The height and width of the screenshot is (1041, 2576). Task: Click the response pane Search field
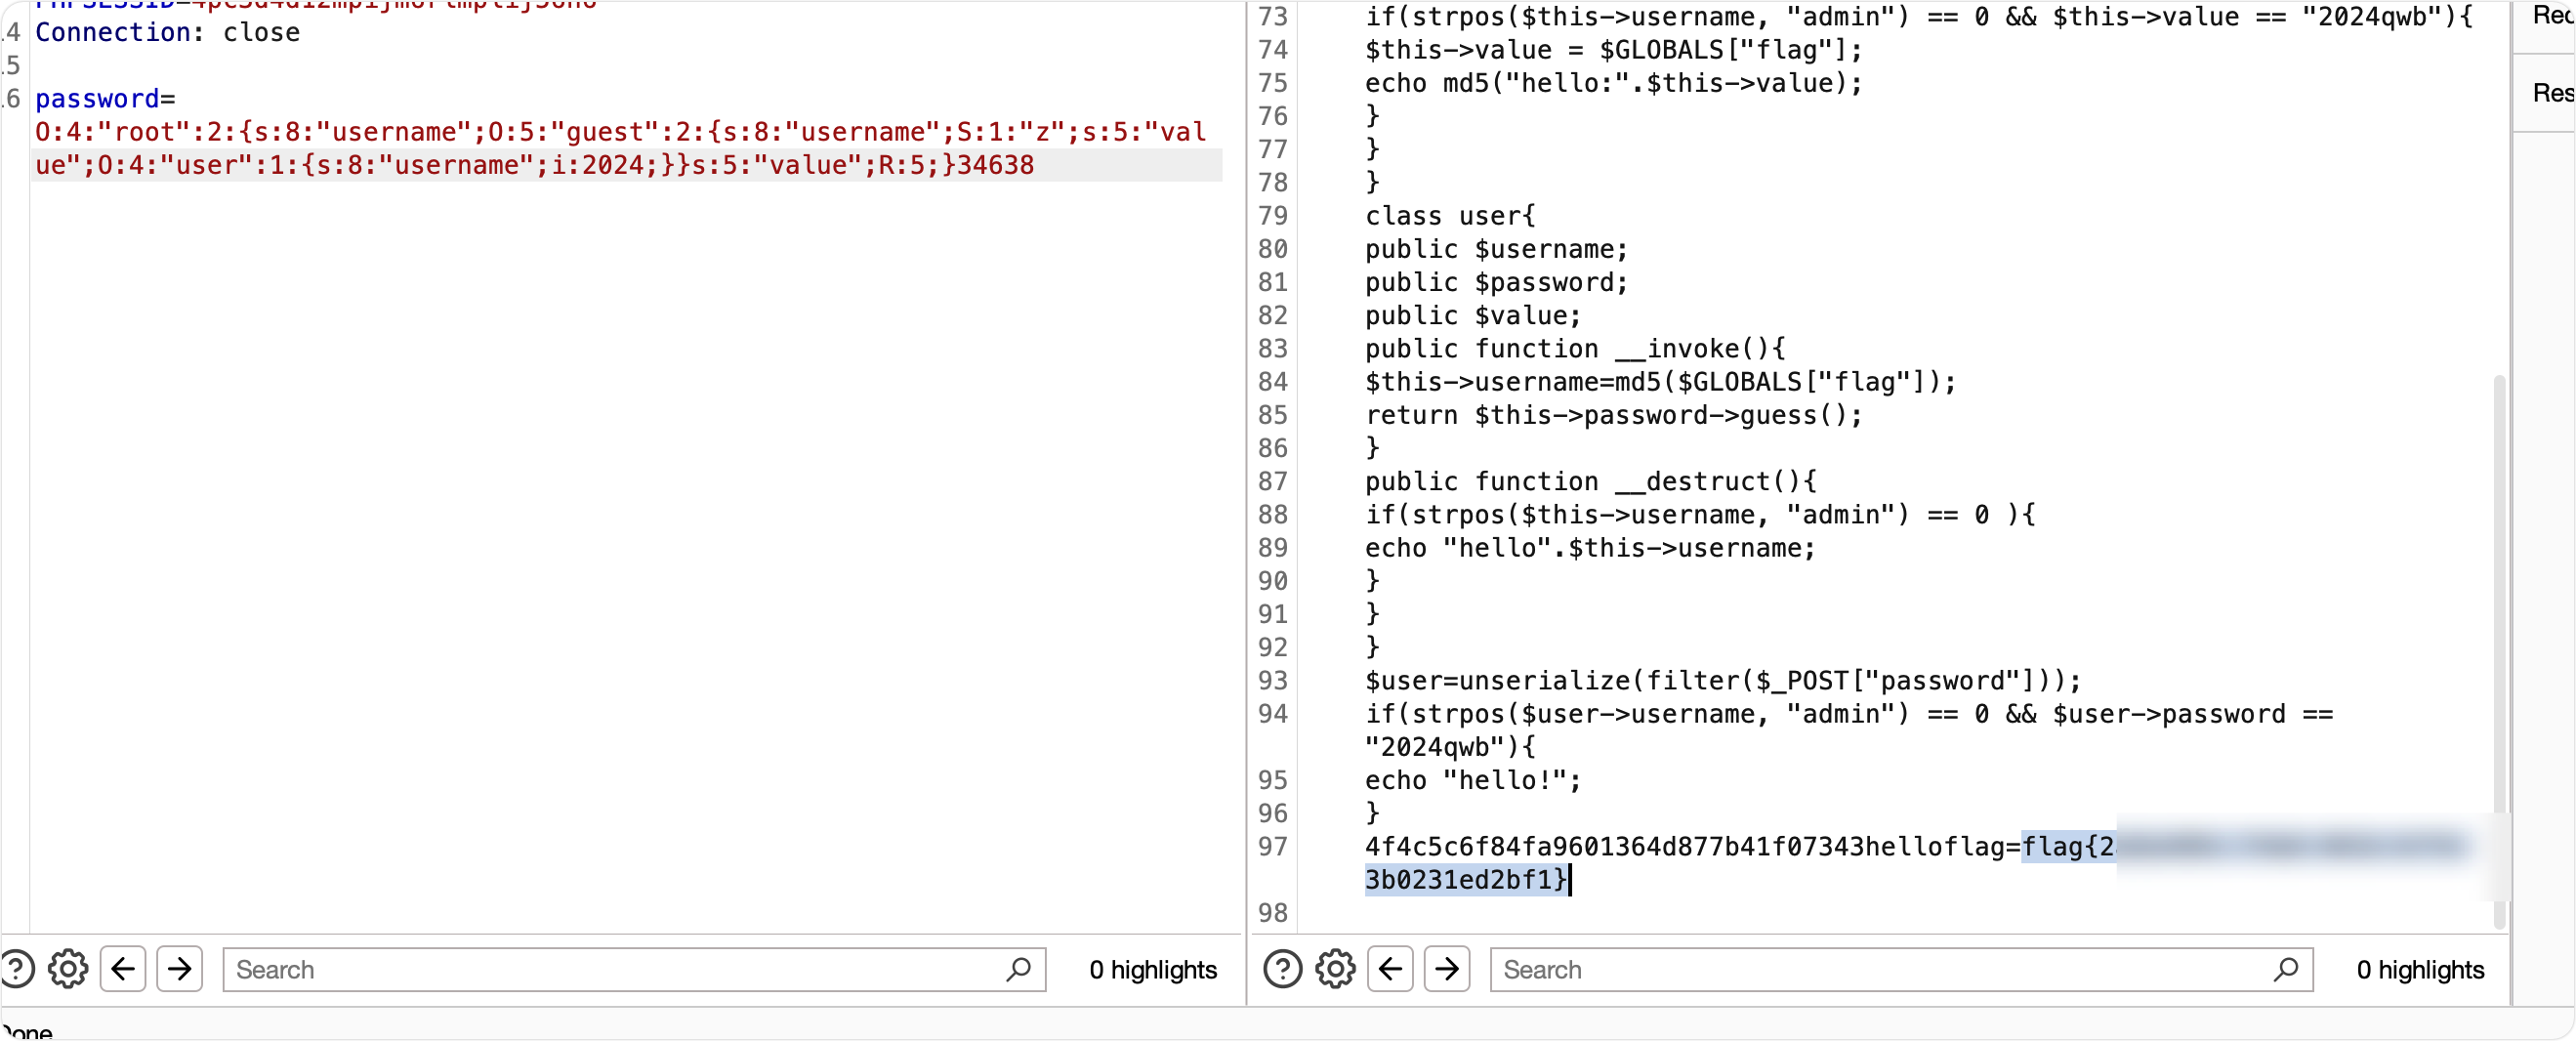[x=1901, y=970]
